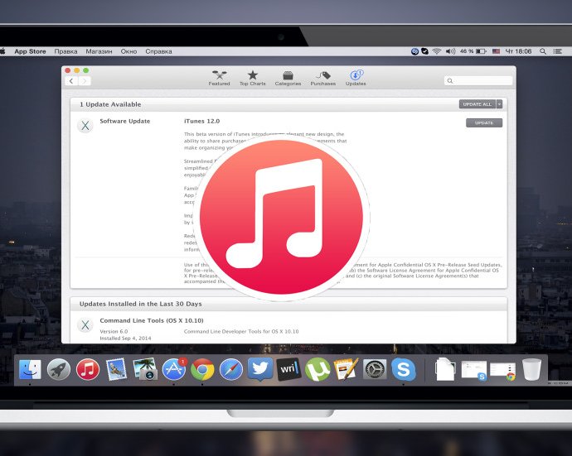The width and height of the screenshot is (572, 456).
Task: Open the Справка menu
Action: click(158, 51)
